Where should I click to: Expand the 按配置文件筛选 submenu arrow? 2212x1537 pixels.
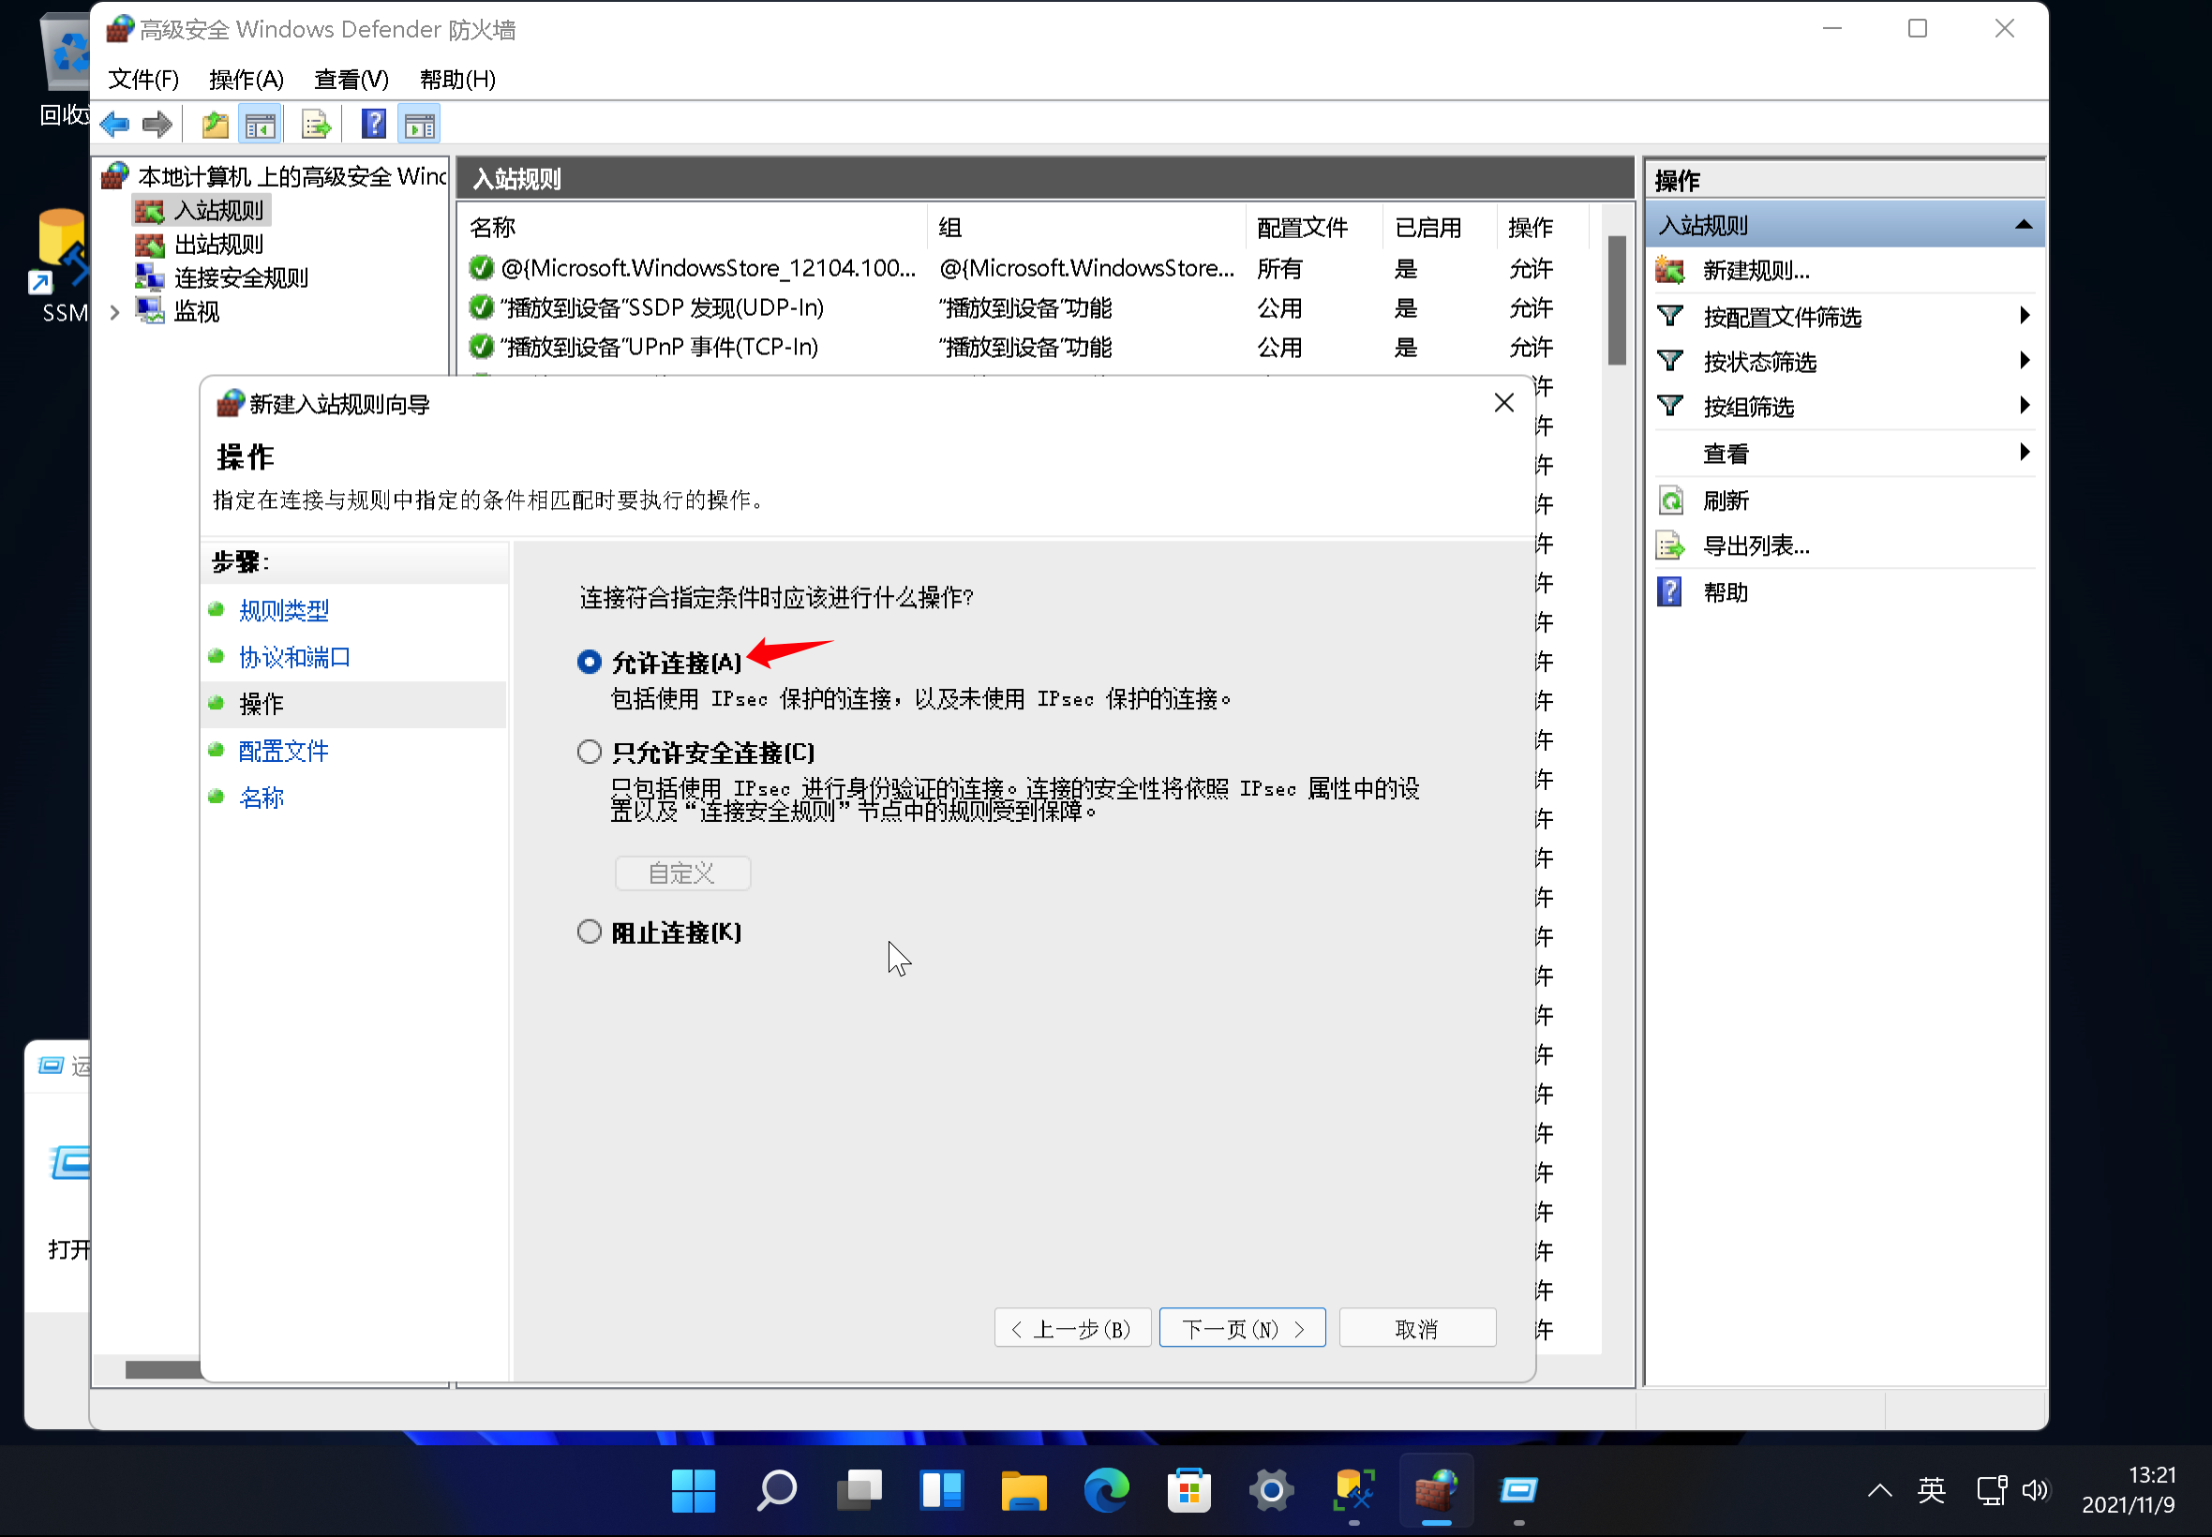(2025, 316)
